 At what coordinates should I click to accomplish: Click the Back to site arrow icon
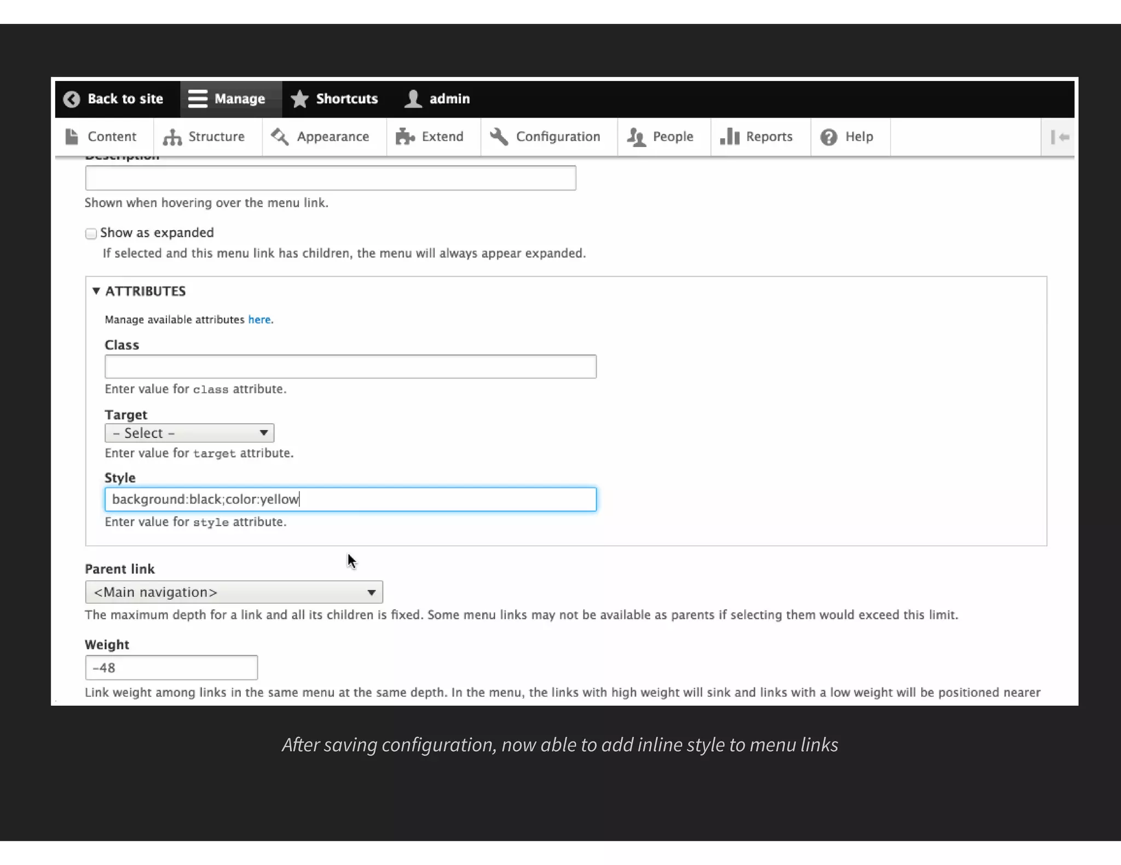pos(72,99)
